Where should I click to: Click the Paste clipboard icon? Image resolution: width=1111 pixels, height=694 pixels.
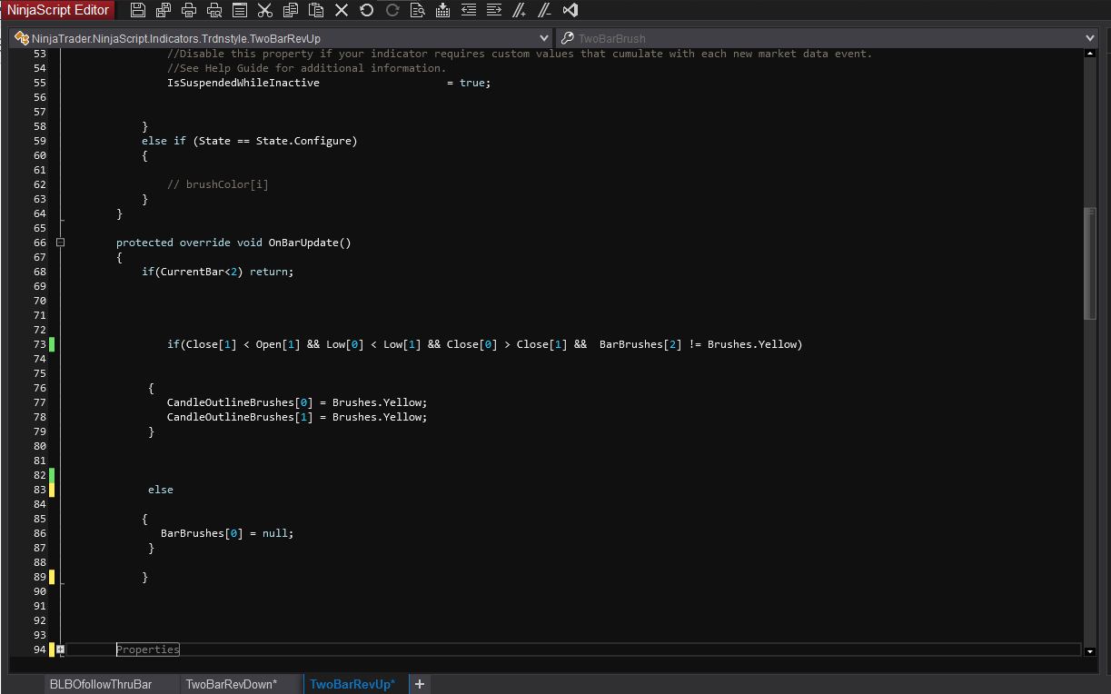coord(316,10)
